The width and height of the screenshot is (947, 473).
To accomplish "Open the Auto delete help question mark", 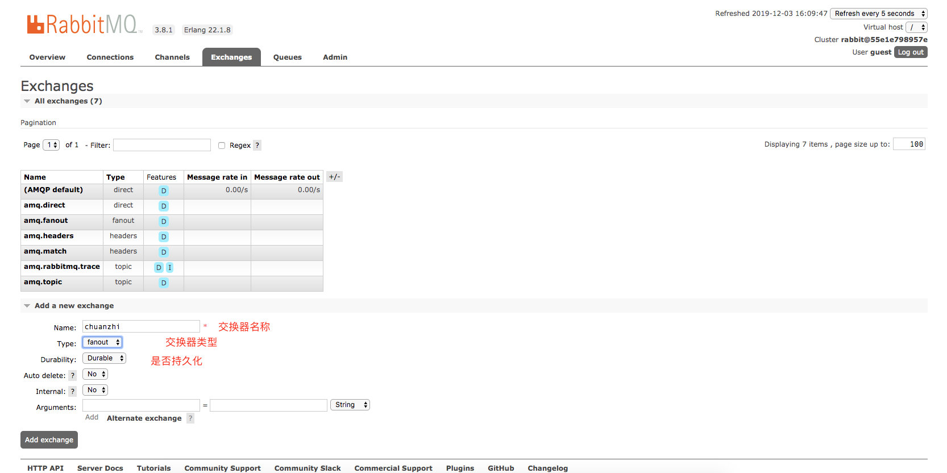I will coord(72,375).
